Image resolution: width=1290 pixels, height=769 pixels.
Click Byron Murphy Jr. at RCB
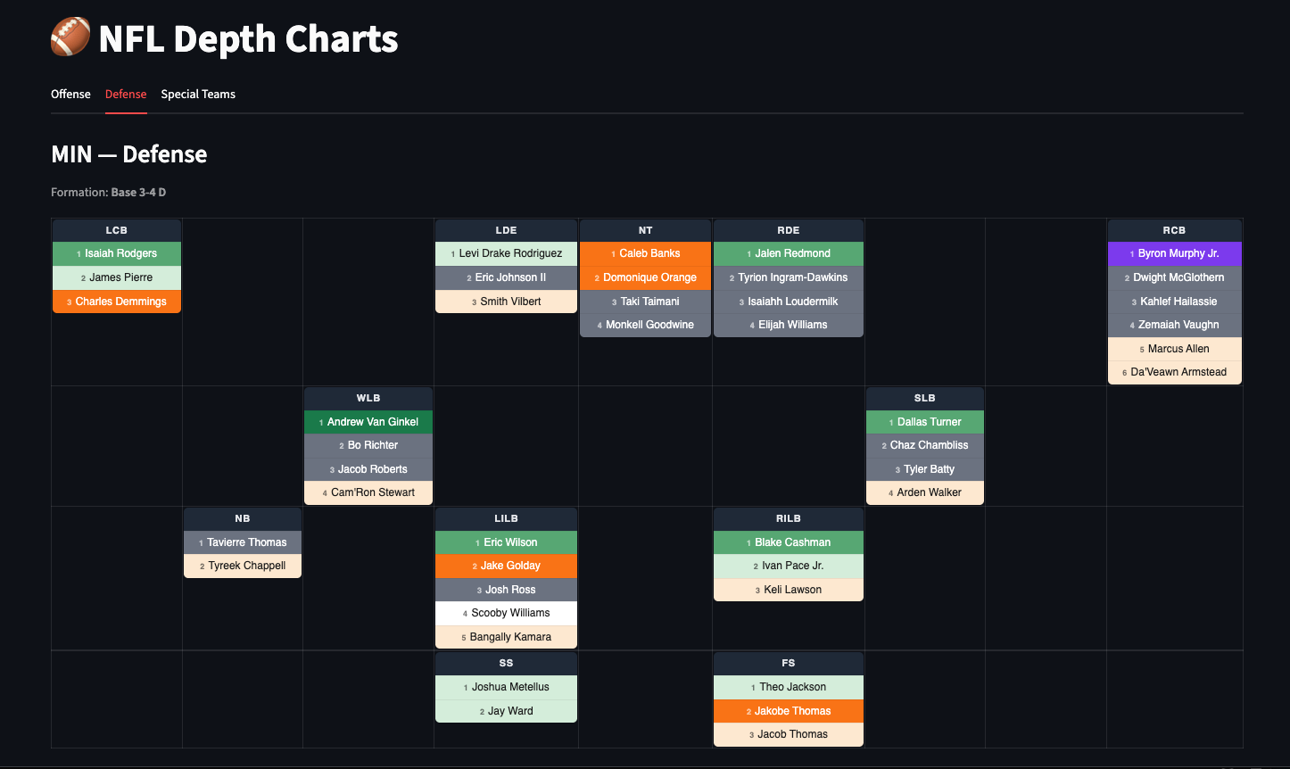1175,253
